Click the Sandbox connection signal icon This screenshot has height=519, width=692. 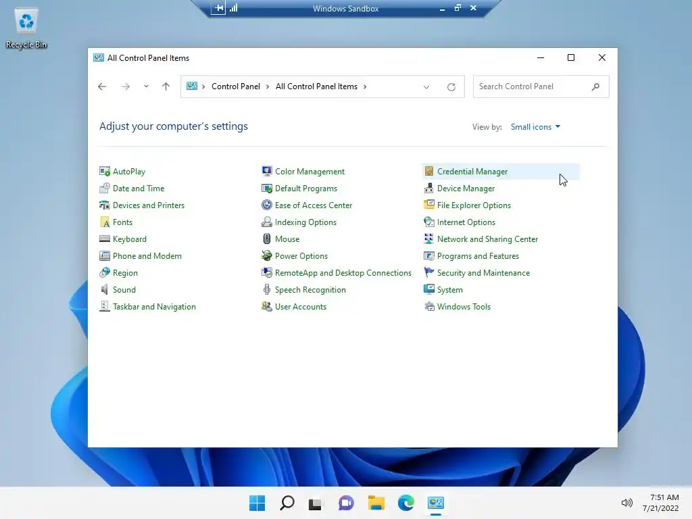pyautogui.click(x=233, y=8)
